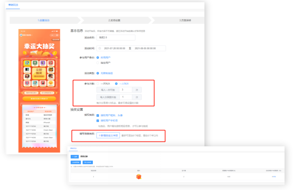Tap 分享给好友 in the phone preview
296x190 pixels.
click(x=47, y=93)
